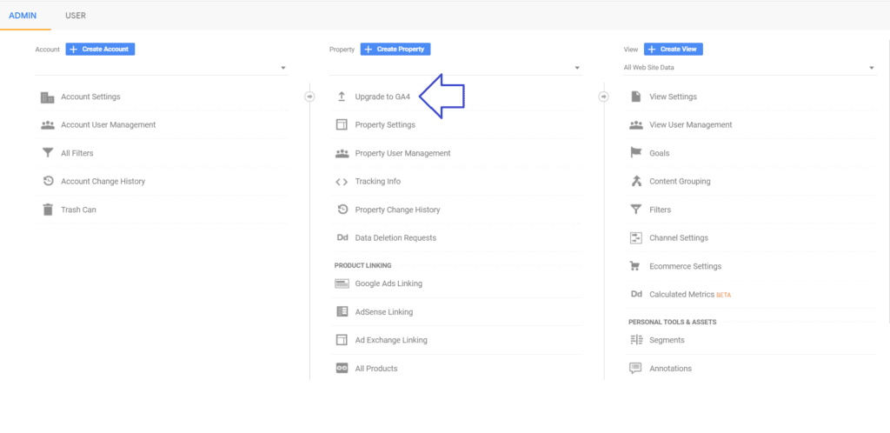
Task: Click the Content Grouping figure icon
Action: [x=636, y=182]
